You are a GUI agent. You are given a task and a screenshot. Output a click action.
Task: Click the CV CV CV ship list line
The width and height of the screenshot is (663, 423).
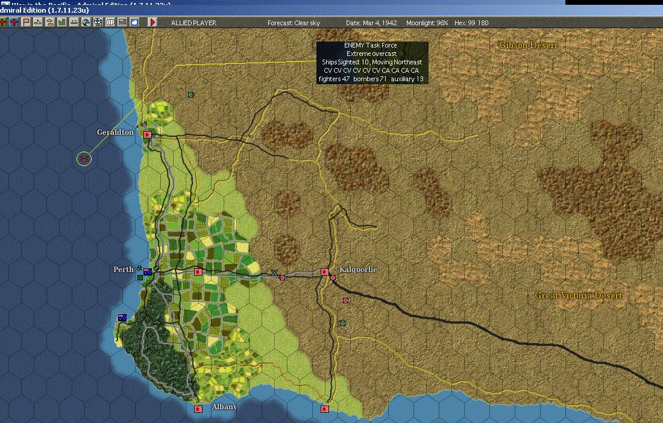click(371, 70)
